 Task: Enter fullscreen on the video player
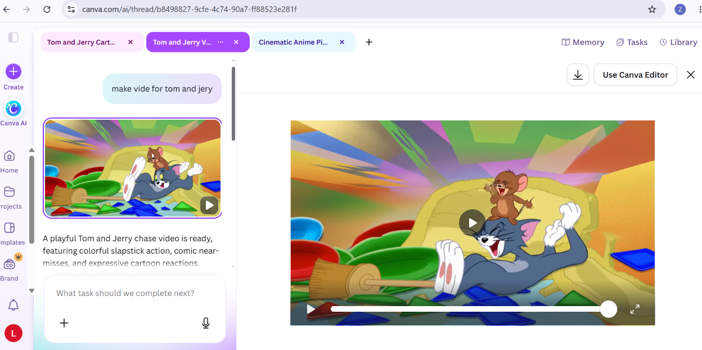[634, 309]
